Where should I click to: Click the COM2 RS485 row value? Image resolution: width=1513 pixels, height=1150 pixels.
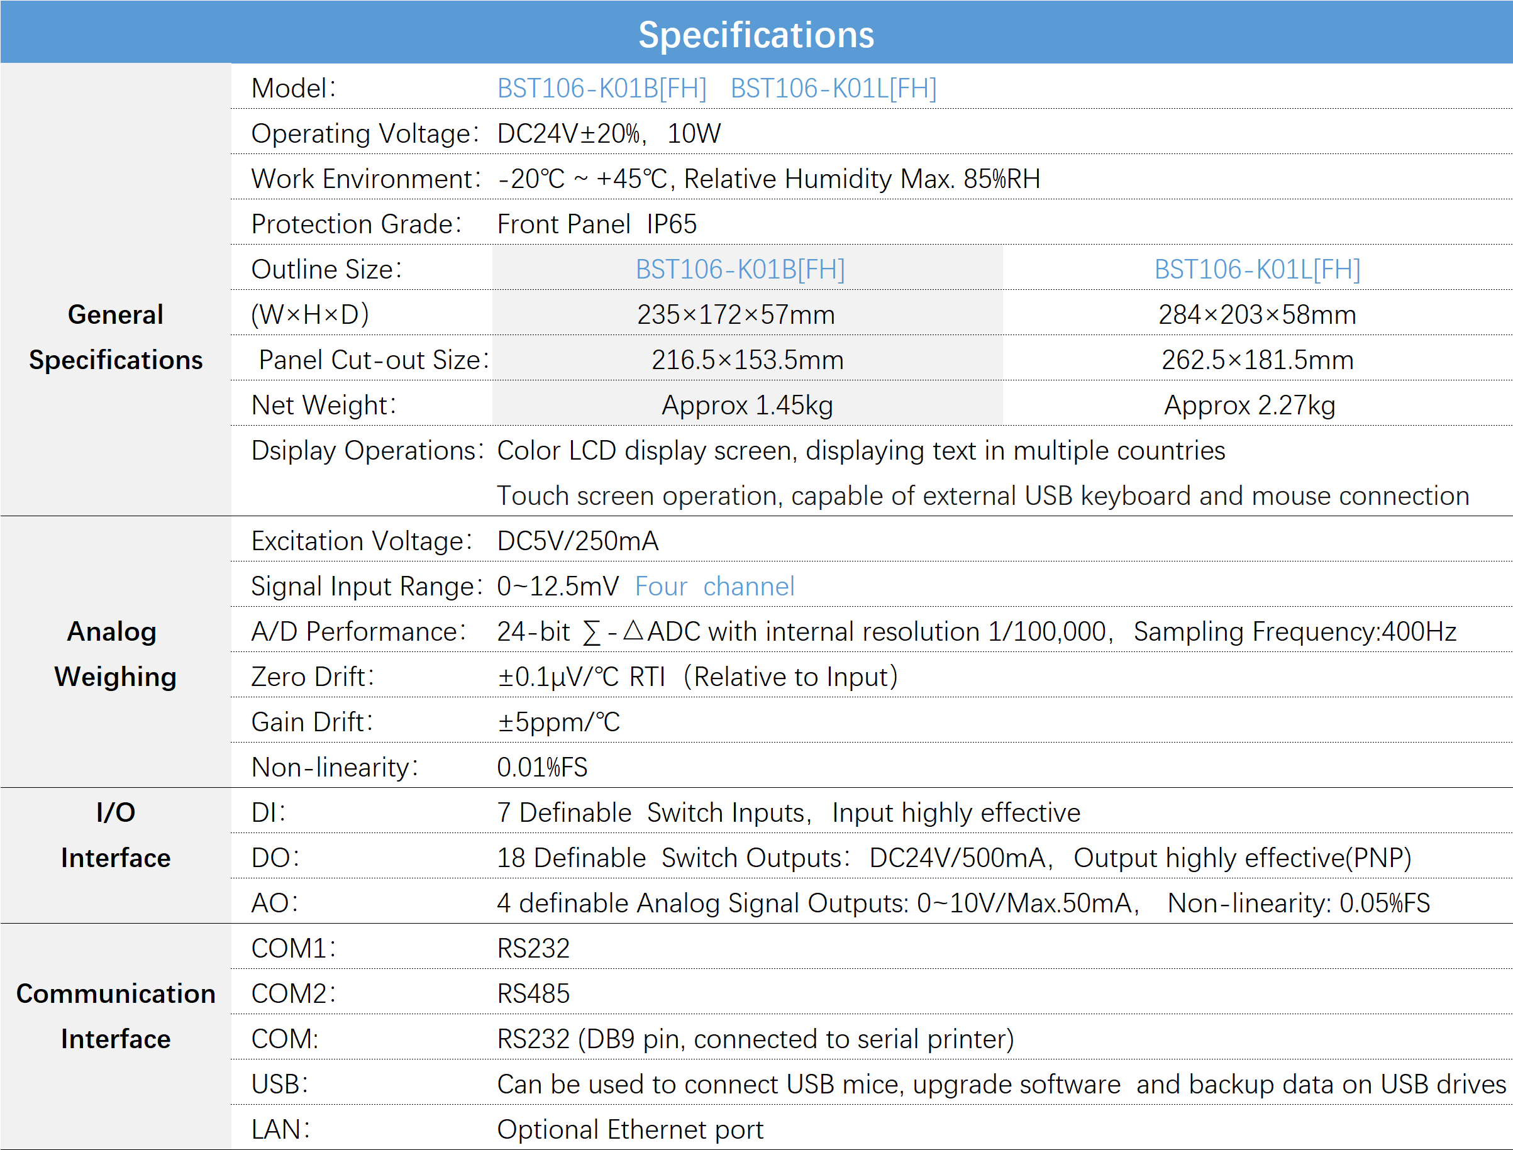pyautogui.click(x=533, y=993)
